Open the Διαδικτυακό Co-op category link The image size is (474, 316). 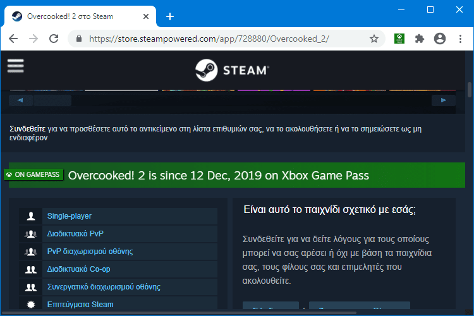(x=78, y=269)
